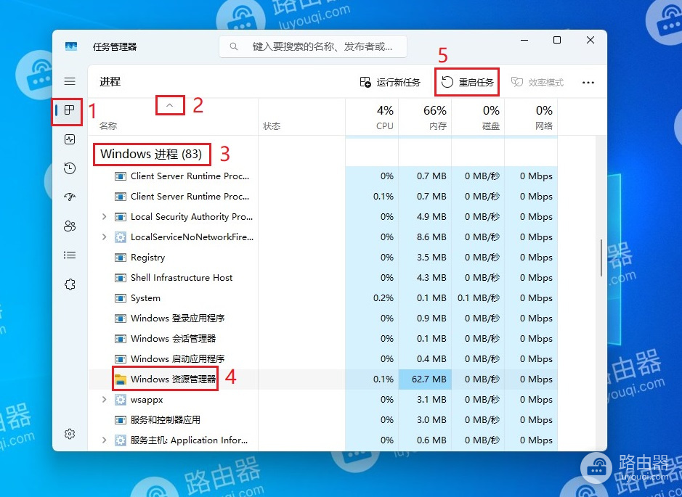Click the 服务和控制器应用 process icon

point(121,420)
